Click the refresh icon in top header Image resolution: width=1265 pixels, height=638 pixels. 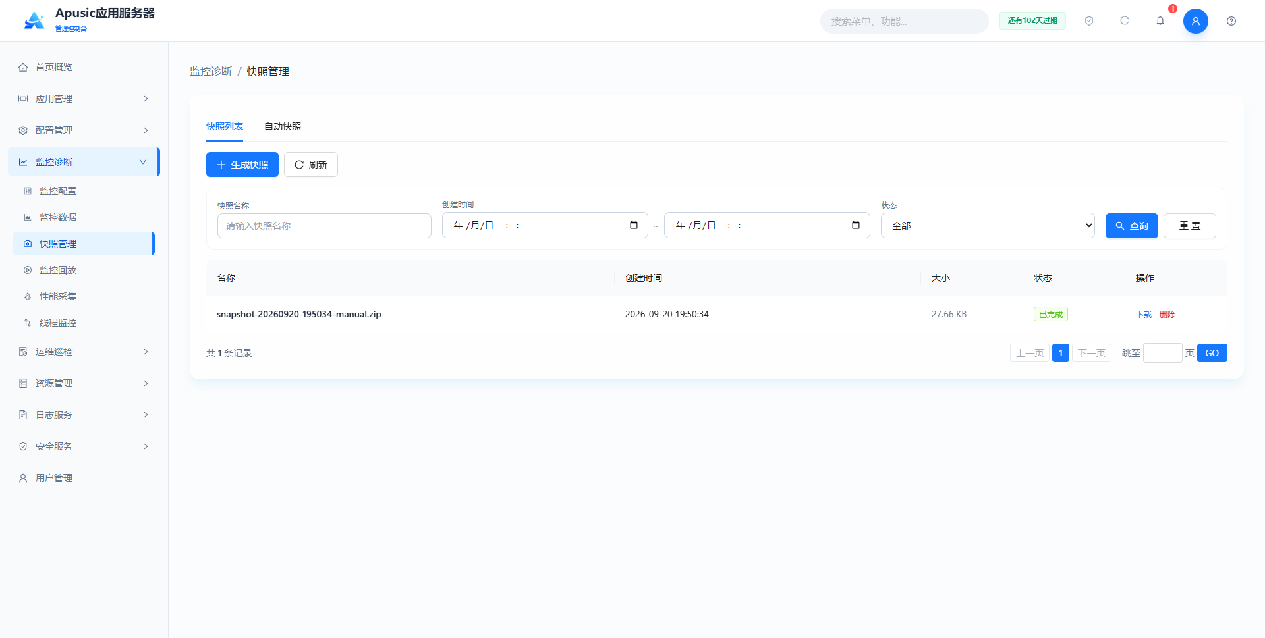(1125, 21)
